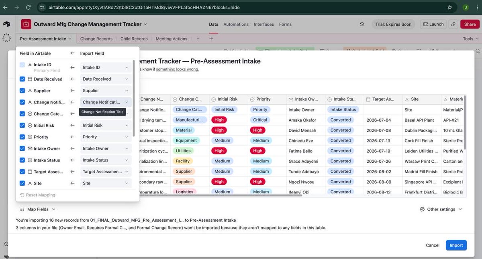Open base history clock icon
The image size is (482, 259).
(x=362, y=24)
